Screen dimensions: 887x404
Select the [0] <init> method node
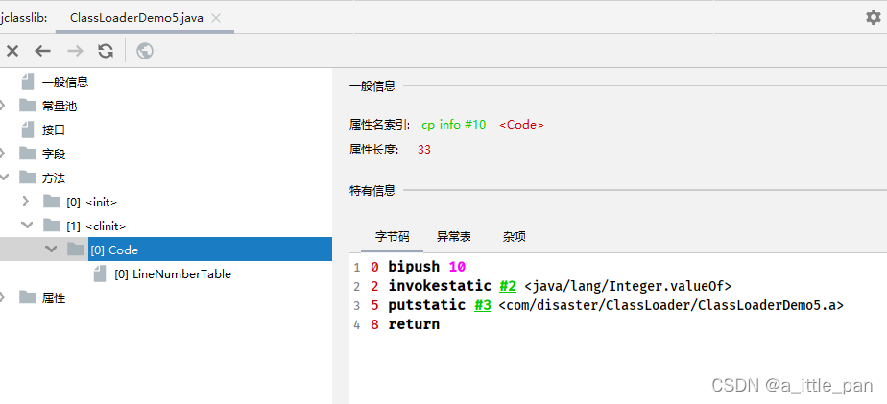tap(91, 202)
